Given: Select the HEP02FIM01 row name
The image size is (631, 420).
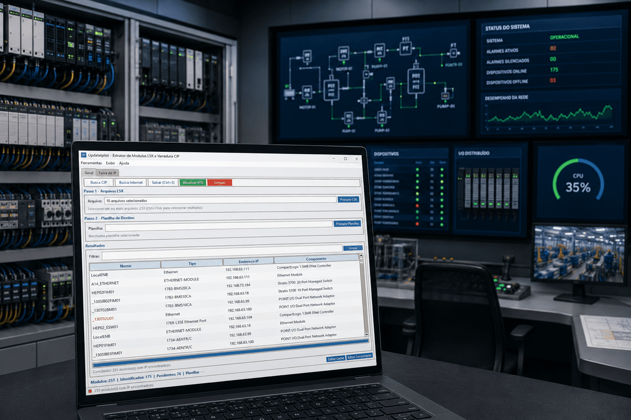Looking at the screenshot, I should [103, 292].
